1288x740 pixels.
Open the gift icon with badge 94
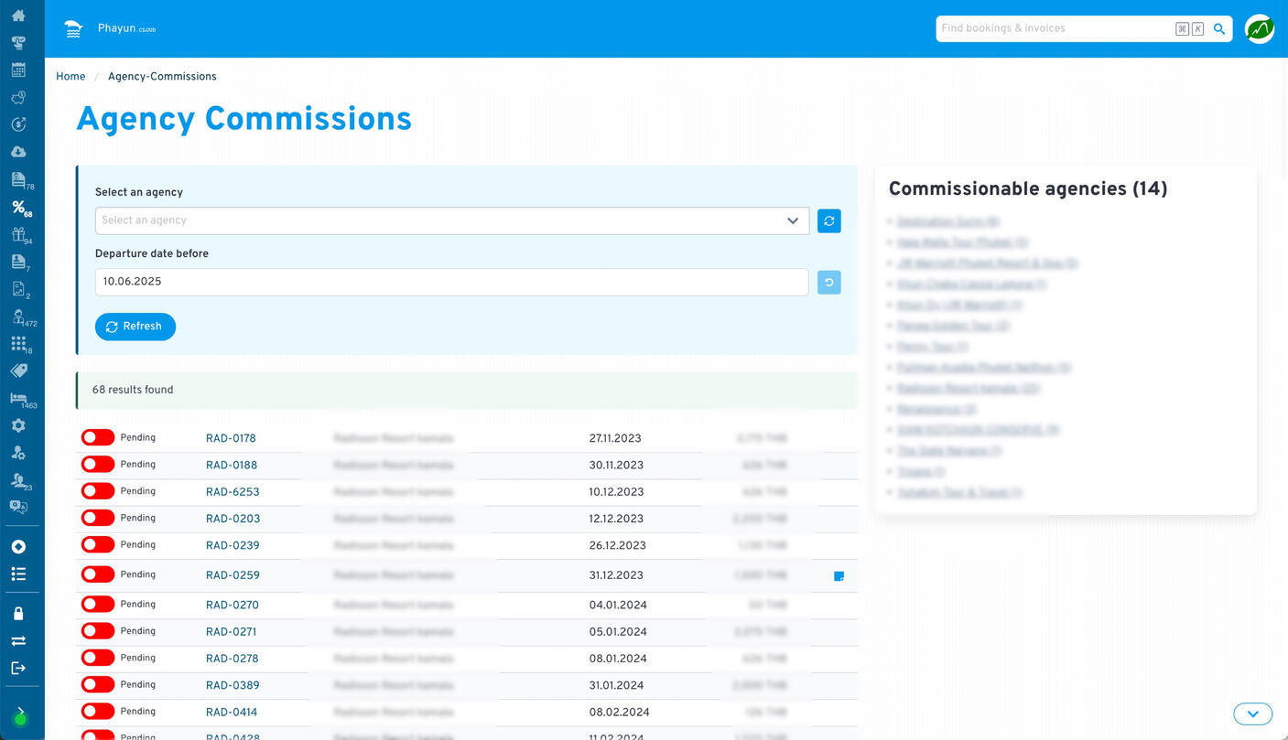(18, 235)
